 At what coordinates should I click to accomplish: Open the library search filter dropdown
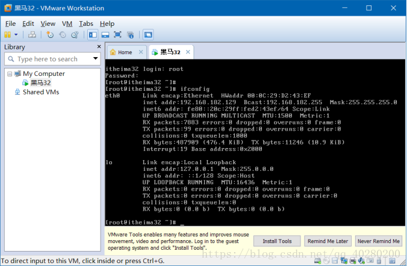(96, 58)
